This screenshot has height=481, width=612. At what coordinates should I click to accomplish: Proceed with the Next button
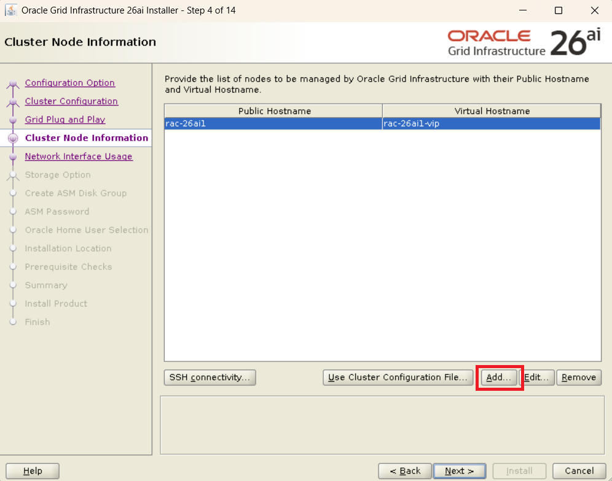pos(459,471)
